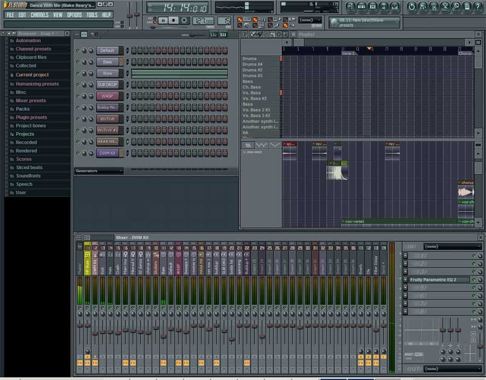Open the Playlist options menu icon
The image size is (486, 380).
[245, 34]
